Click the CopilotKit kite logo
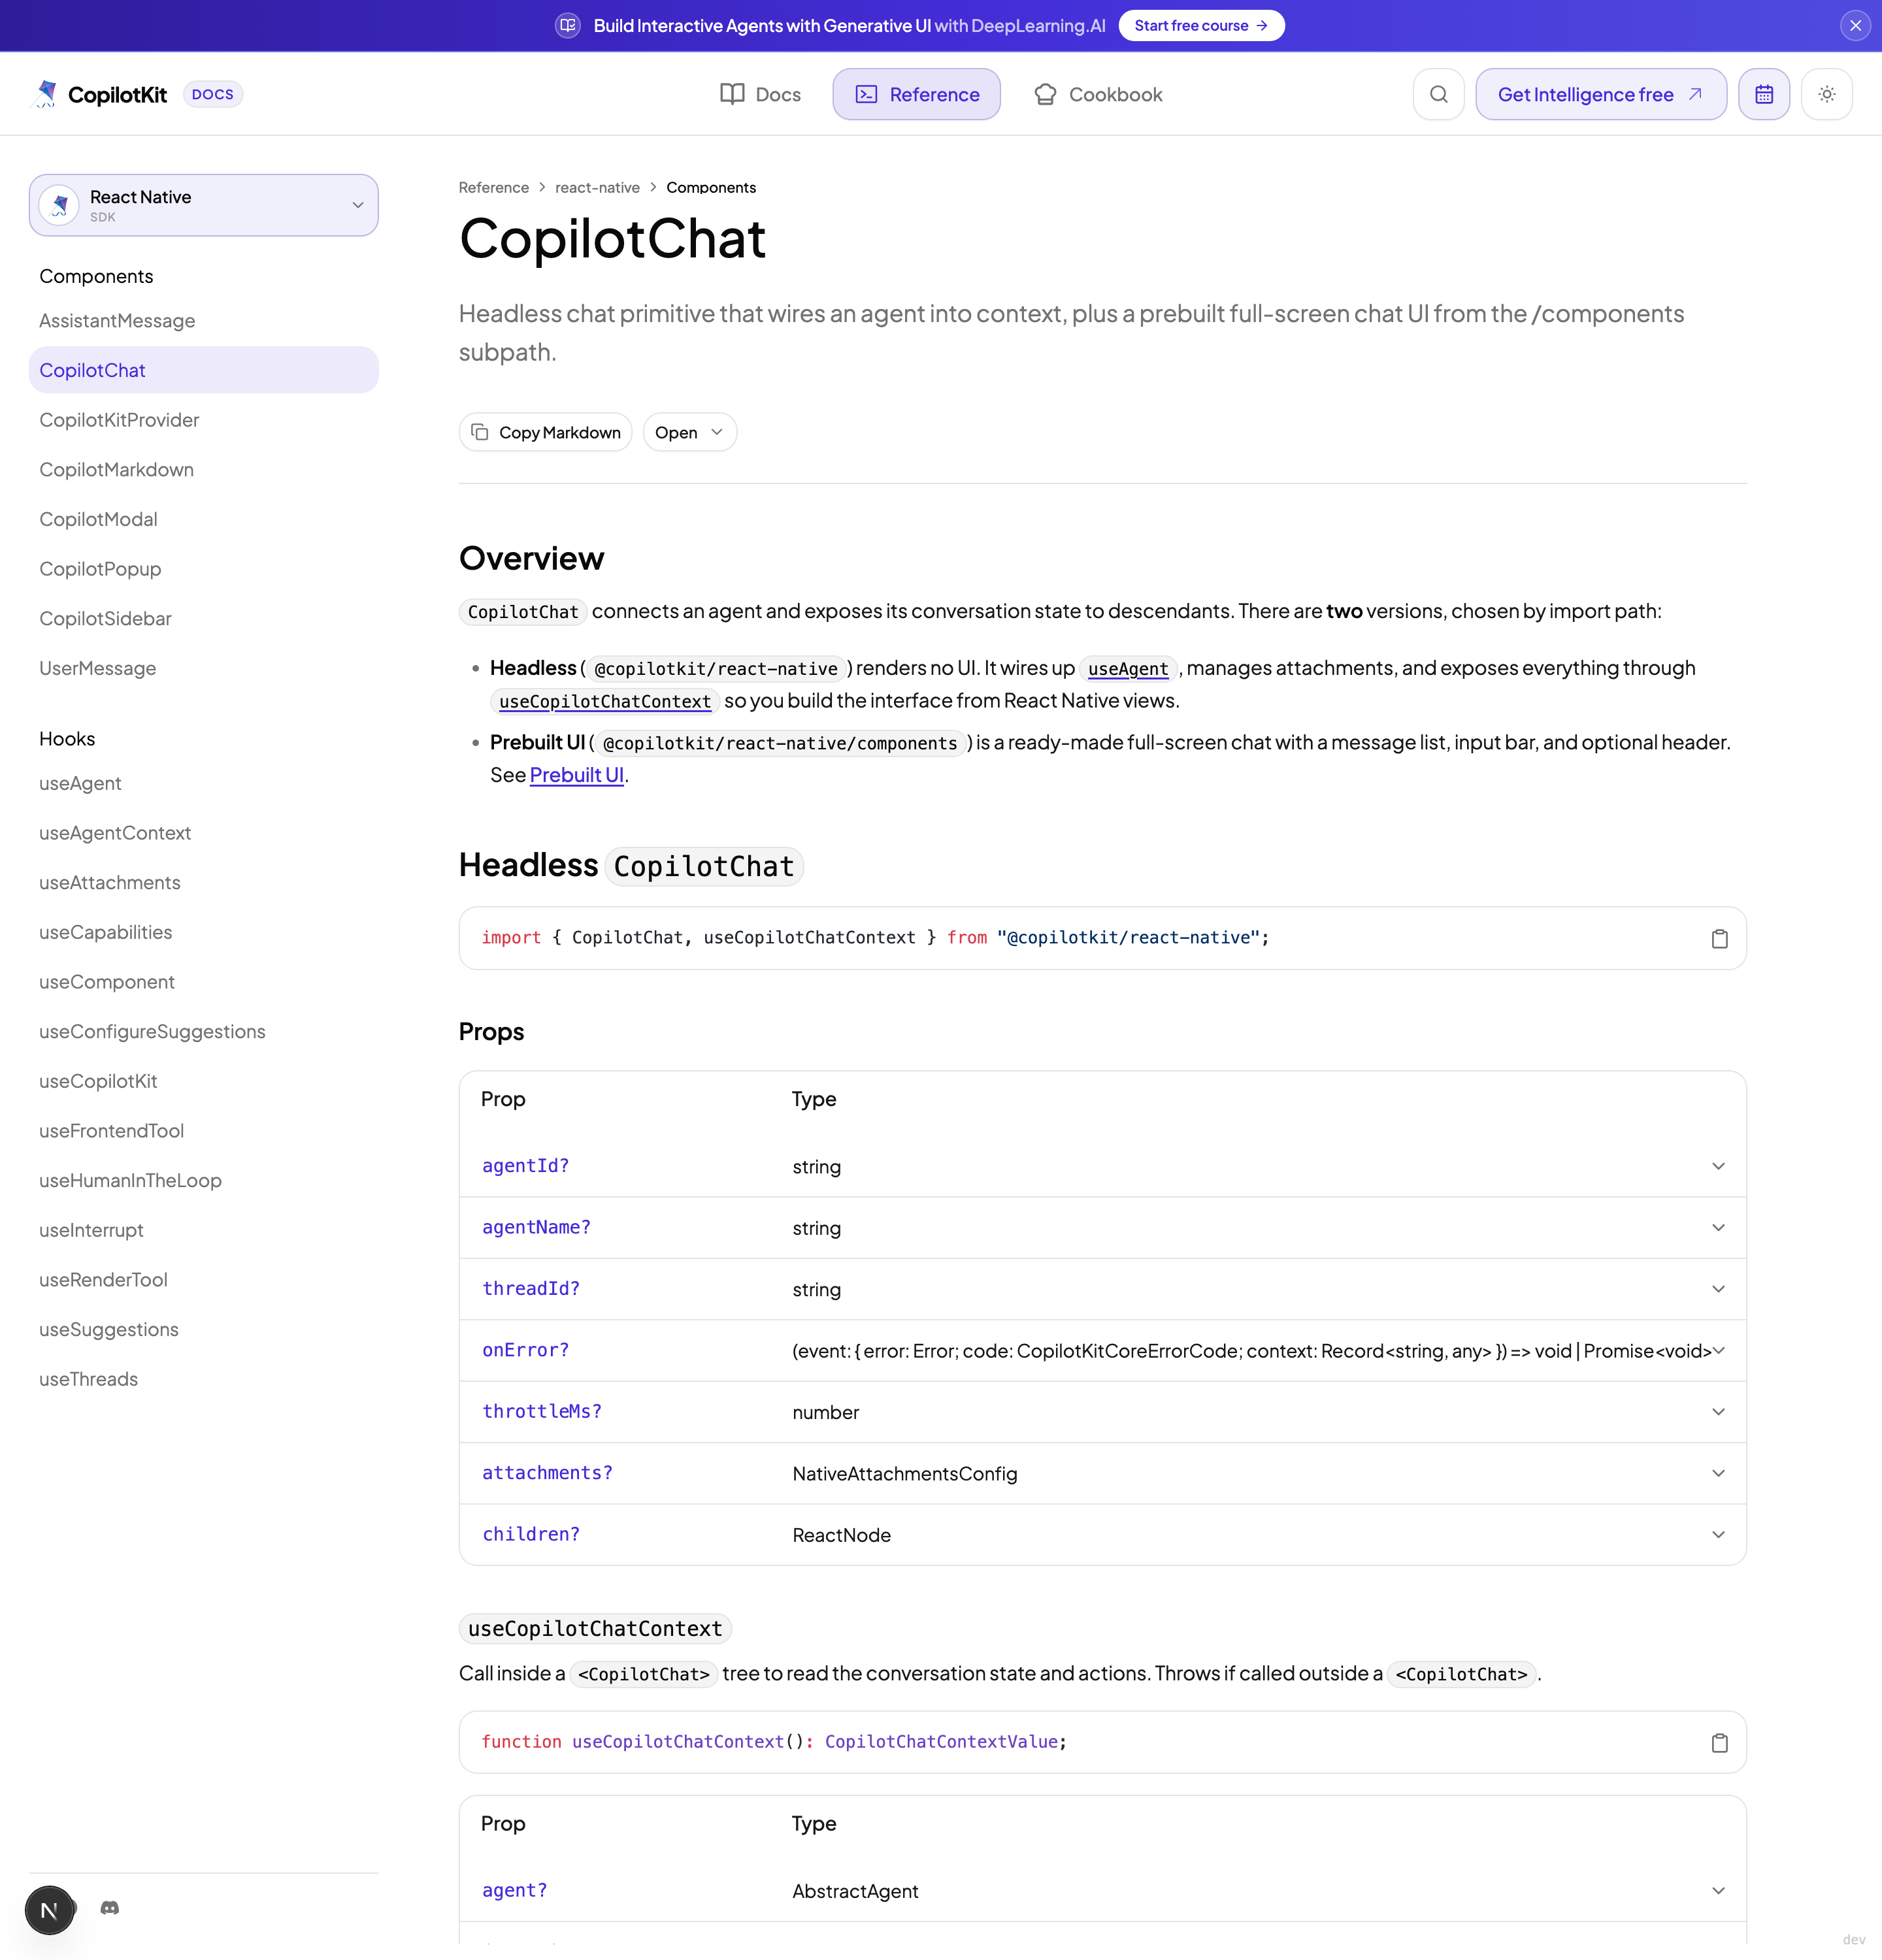This screenshot has height=1960, width=1882. tap(46, 94)
